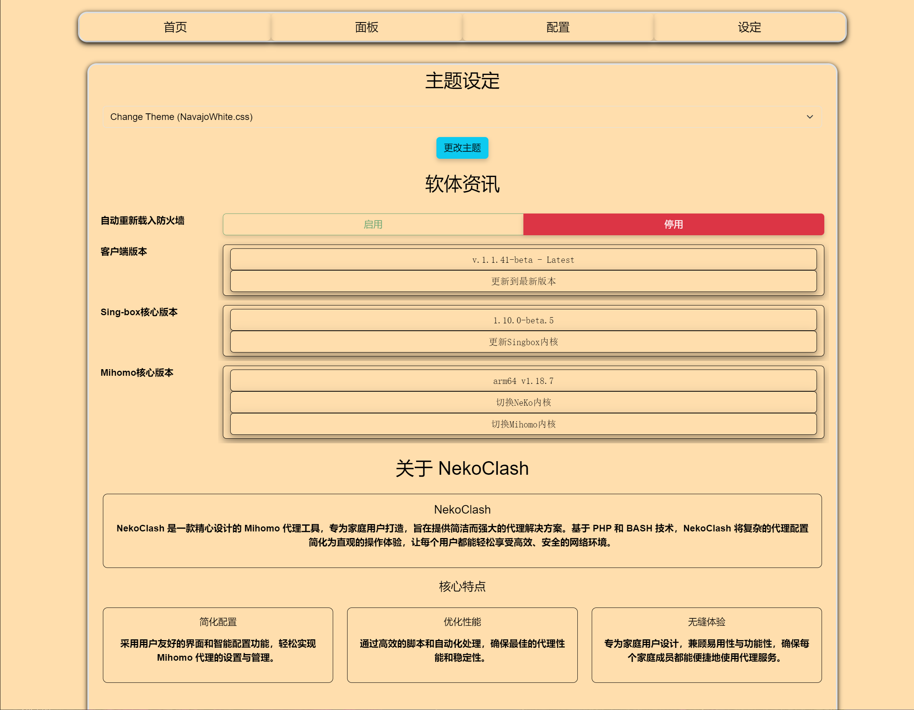This screenshot has height=710, width=914.
Task: Disable firewall reload with red 停用
Action: click(x=673, y=224)
